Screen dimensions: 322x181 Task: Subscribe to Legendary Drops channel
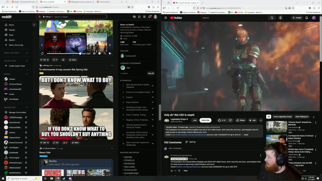205,120
